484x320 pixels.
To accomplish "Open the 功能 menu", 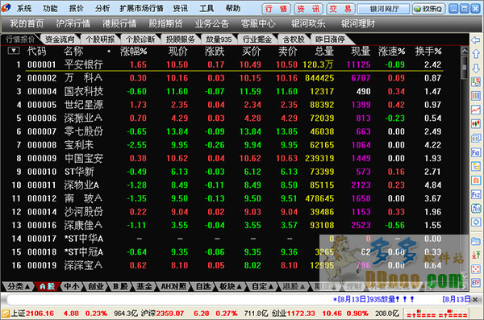I will pyautogui.click(x=50, y=8).
